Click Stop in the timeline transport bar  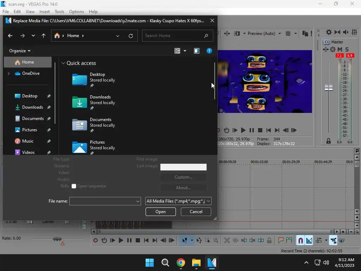138,241
